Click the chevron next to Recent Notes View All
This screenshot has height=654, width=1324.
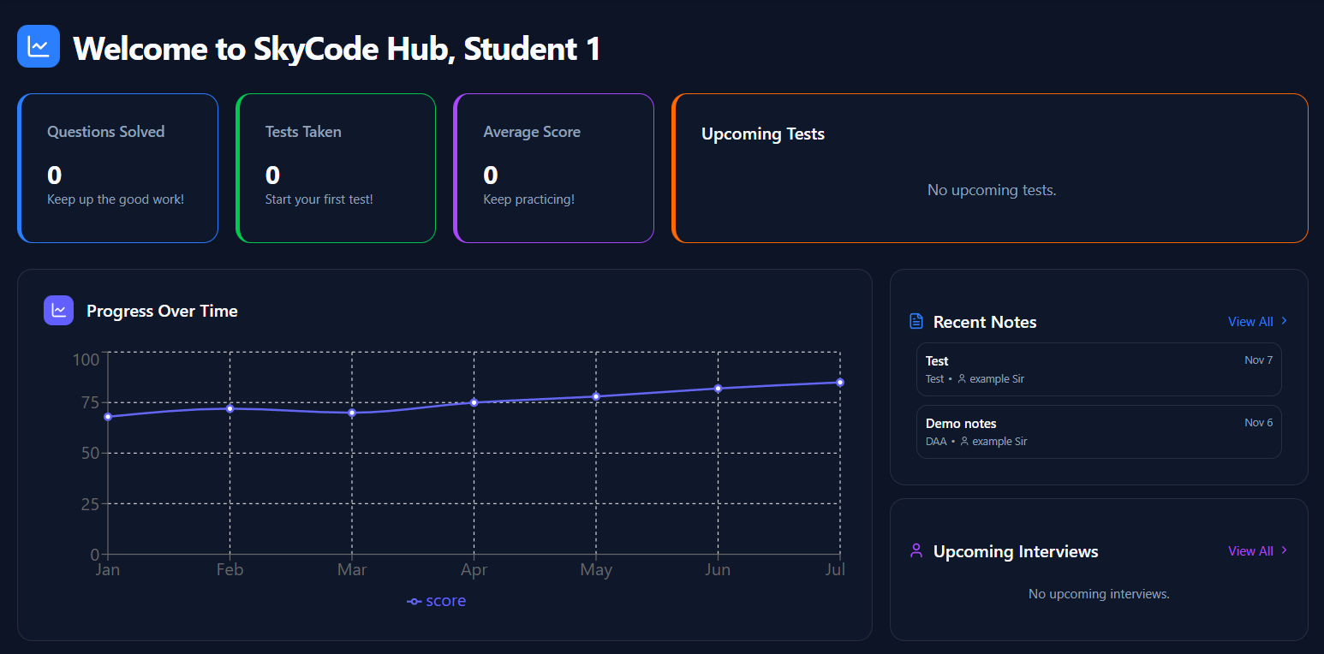(x=1284, y=321)
